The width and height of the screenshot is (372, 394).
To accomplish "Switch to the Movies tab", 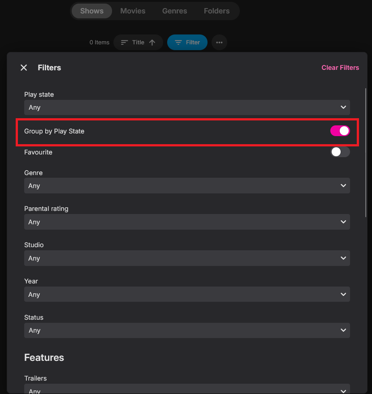I will (133, 11).
